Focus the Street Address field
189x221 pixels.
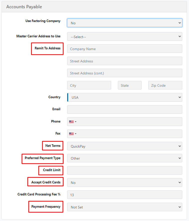(125, 61)
